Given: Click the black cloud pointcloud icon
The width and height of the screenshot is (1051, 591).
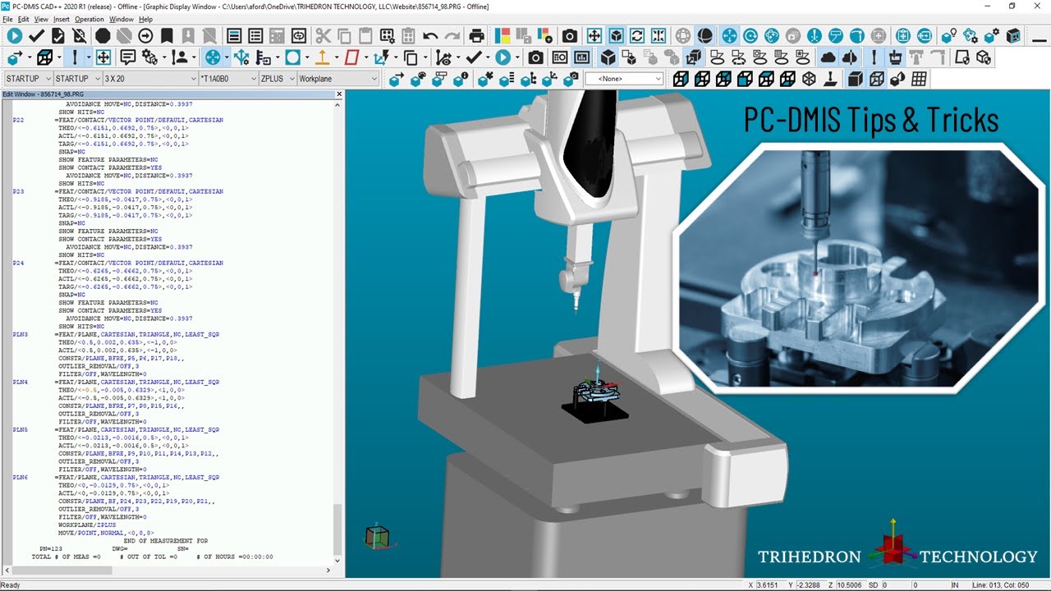Looking at the screenshot, I should tap(828, 57).
